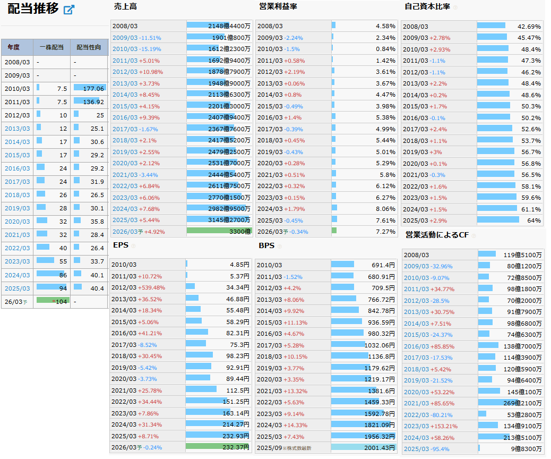The image size is (551, 459).
Task: Click the 配当性向 column header
Action: pyautogui.click(x=89, y=47)
